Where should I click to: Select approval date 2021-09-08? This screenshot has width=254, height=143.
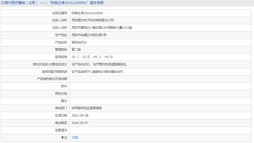[x=80, y=116]
